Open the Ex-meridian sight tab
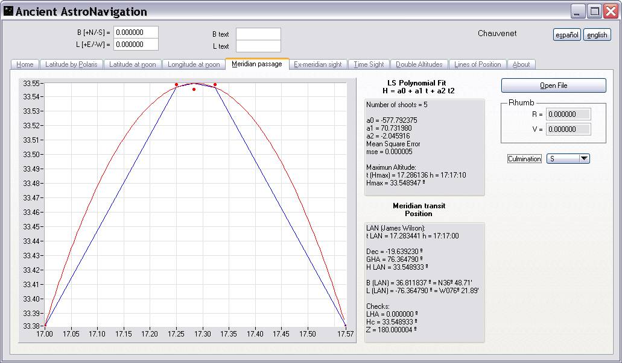This screenshot has width=622, height=363. 317,64
